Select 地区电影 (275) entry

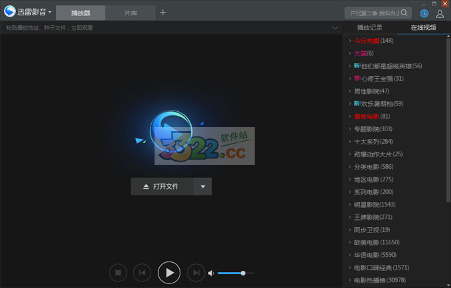(x=373, y=179)
